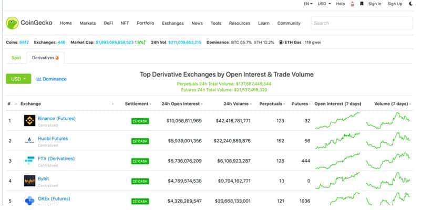Click the fire icon on Derivatives tab
This screenshot has height=210, width=421.
pos(57,58)
